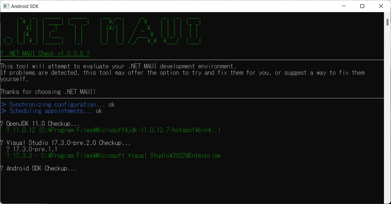Viewport: 391px width, 204px height.
Task: Click the 17.3.0-pre.1.1 version line
Action: (32, 149)
